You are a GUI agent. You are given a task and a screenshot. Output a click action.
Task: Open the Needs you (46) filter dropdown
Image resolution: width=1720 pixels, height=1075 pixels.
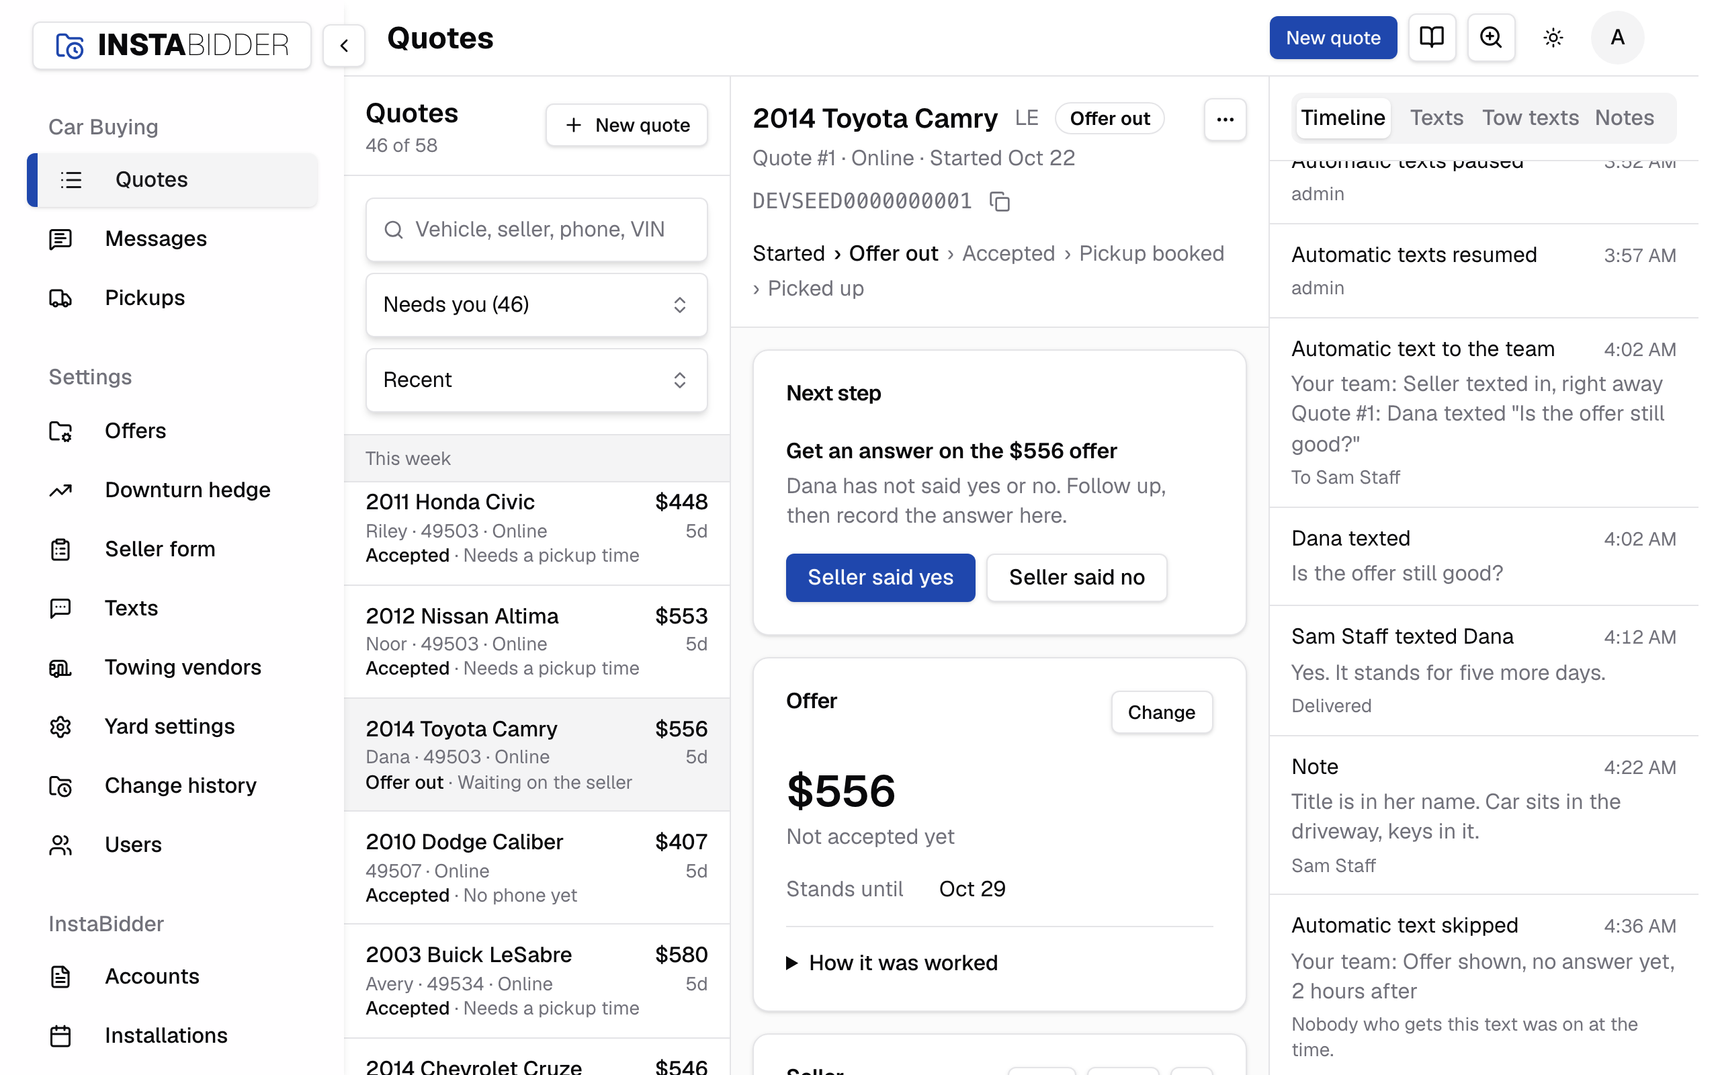pos(536,305)
